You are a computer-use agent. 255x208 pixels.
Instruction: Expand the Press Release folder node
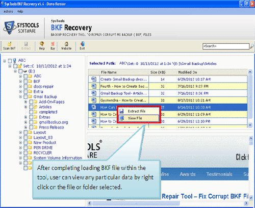coord(25,127)
